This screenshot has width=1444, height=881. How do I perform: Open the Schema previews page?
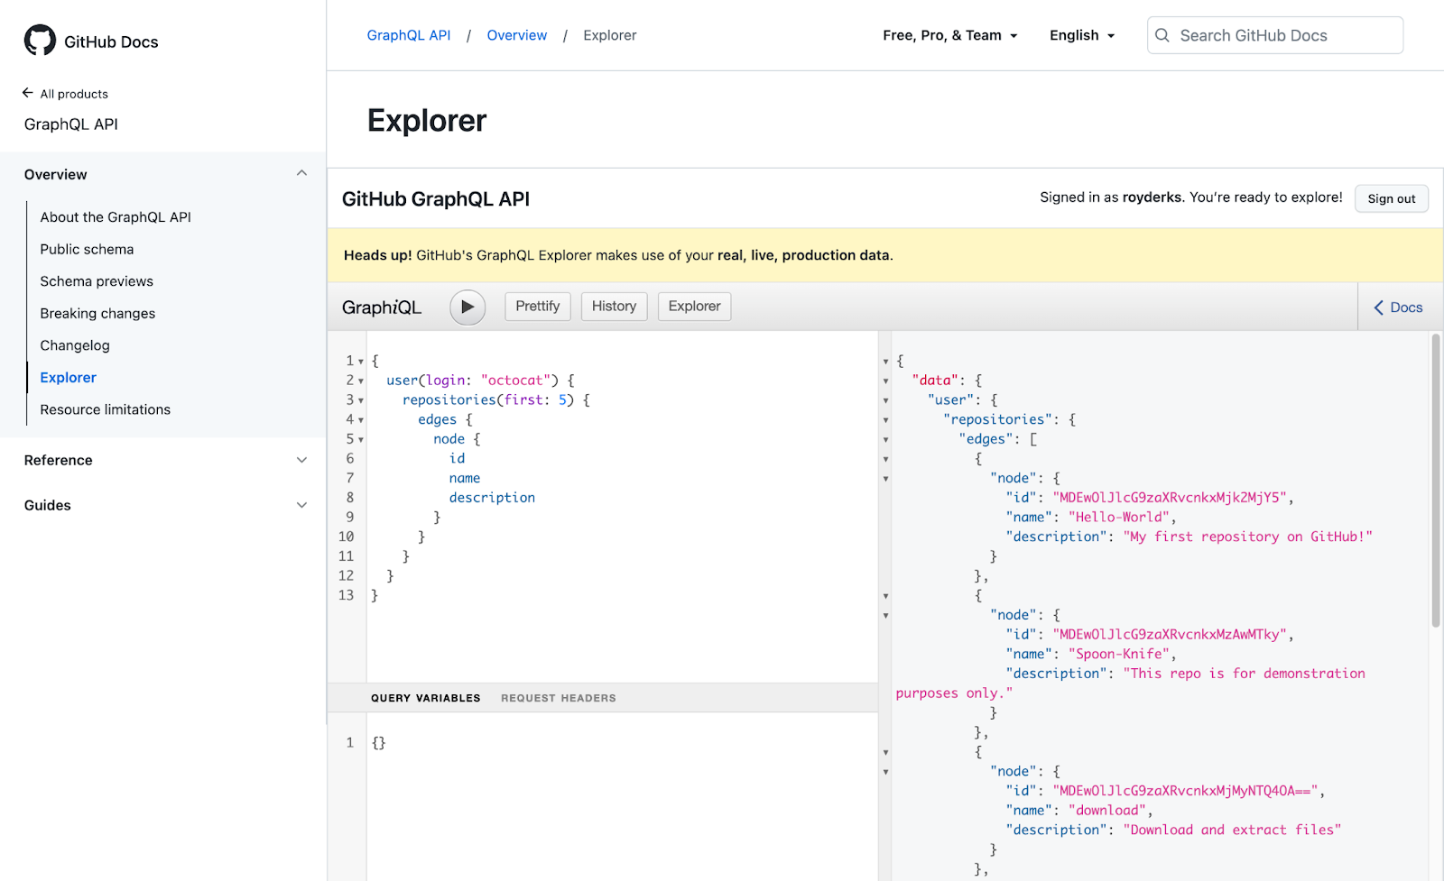[x=97, y=281]
